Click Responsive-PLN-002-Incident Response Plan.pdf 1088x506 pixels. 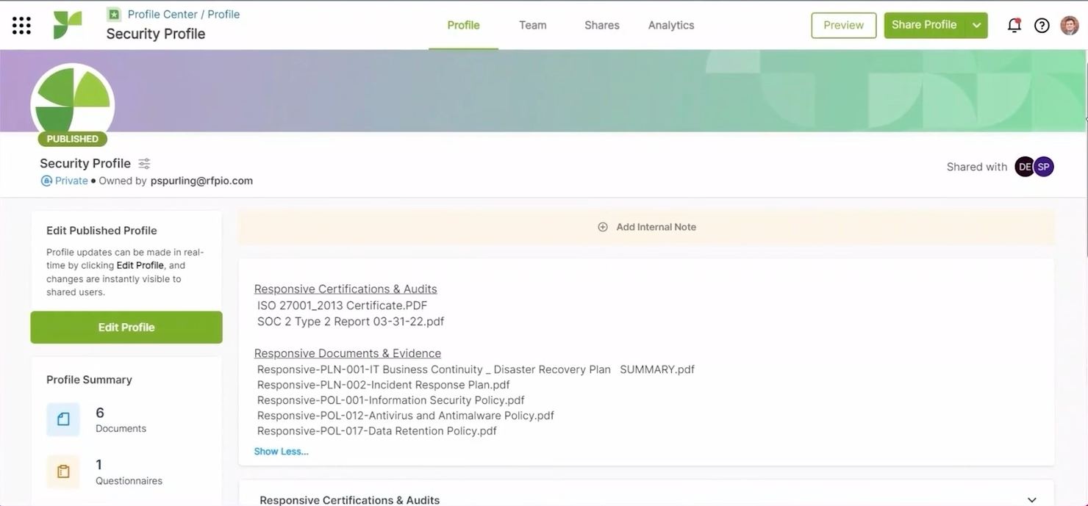pos(383,385)
